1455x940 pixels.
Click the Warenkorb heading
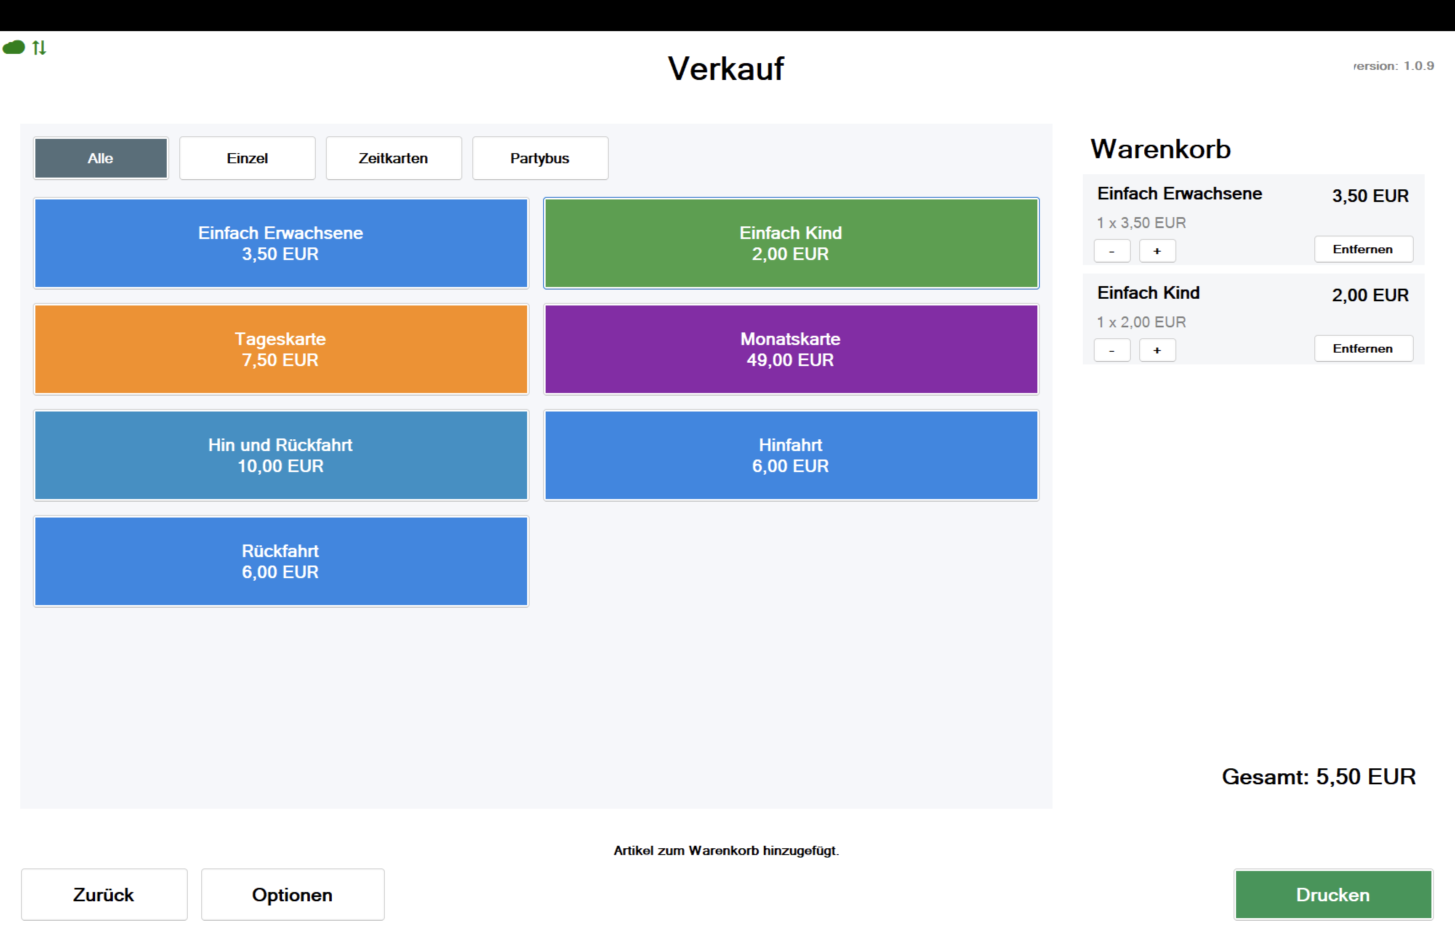1160,149
